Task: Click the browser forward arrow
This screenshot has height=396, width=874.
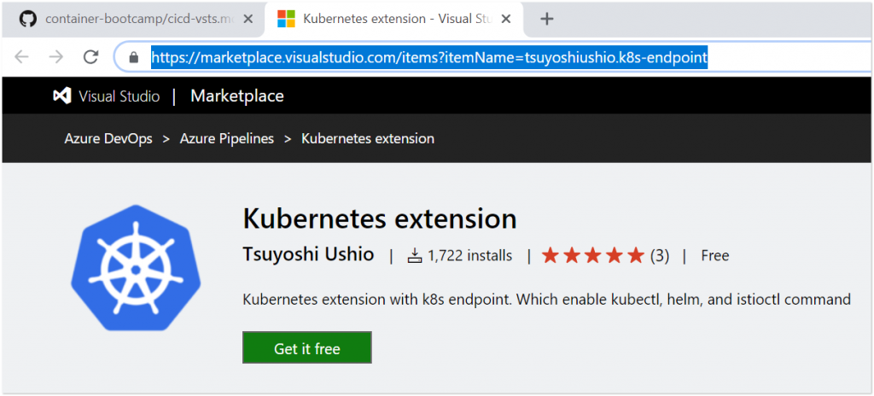Action: (56, 57)
